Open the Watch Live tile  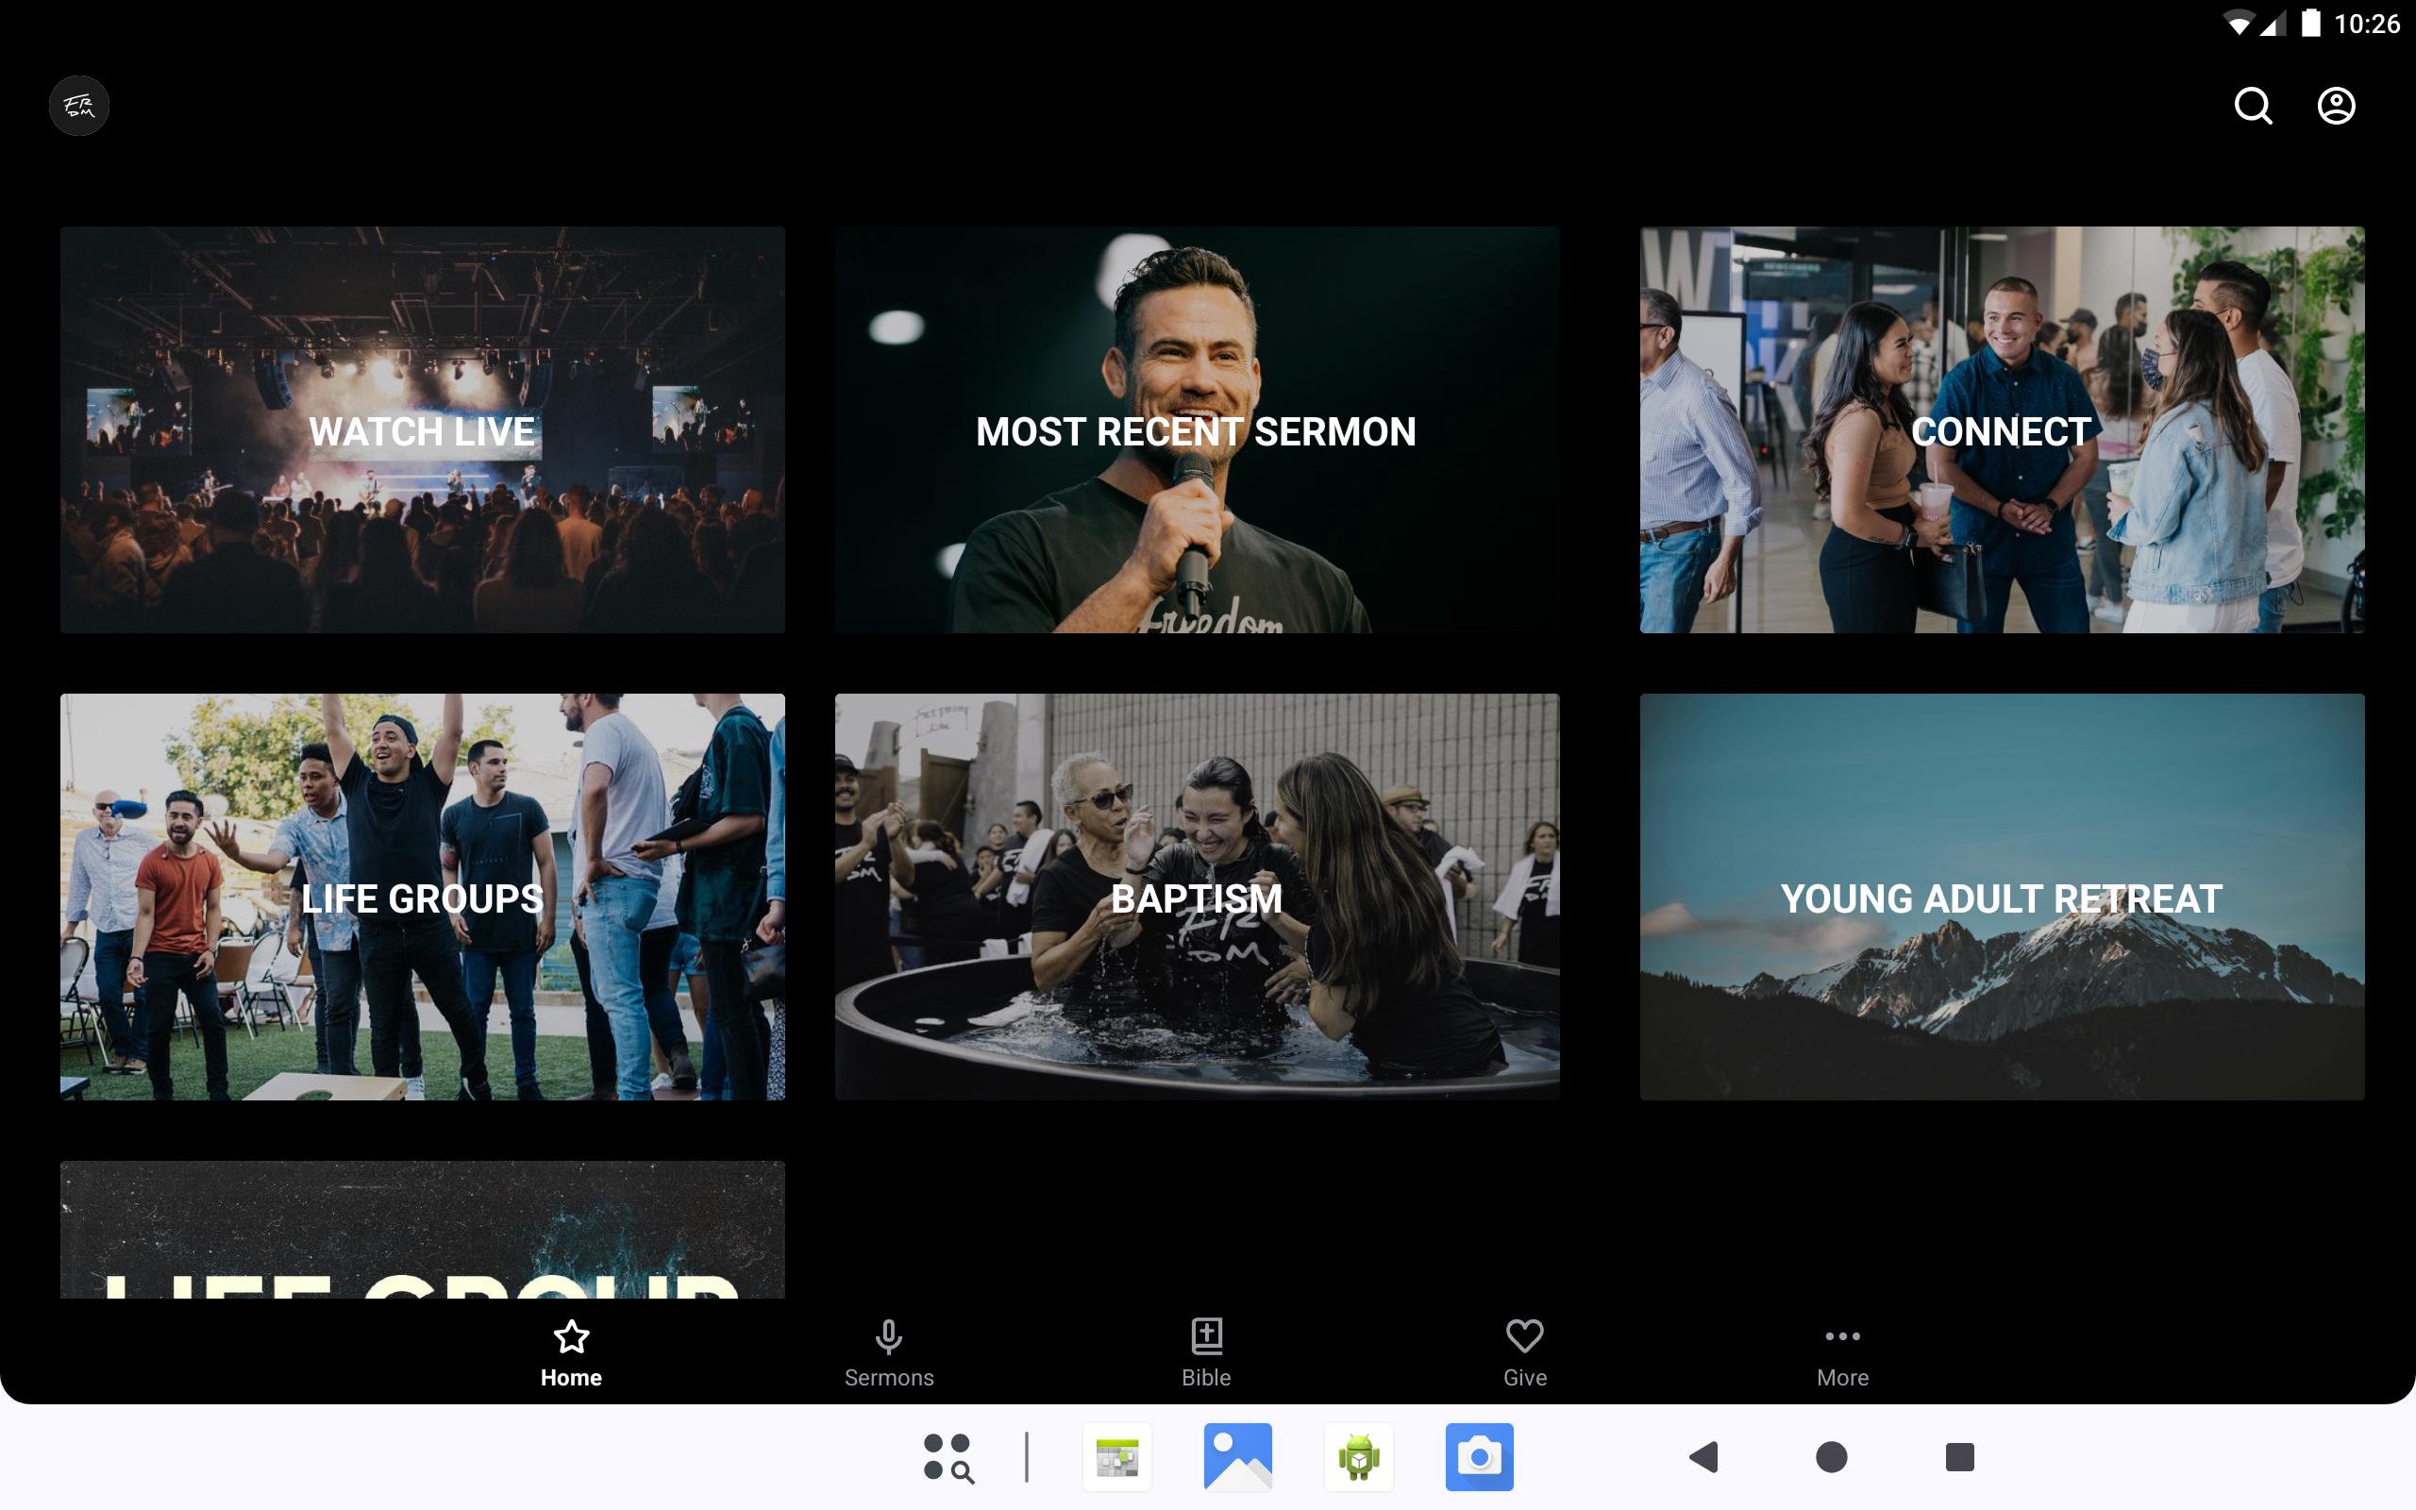pyautogui.click(x=422, y=429)
